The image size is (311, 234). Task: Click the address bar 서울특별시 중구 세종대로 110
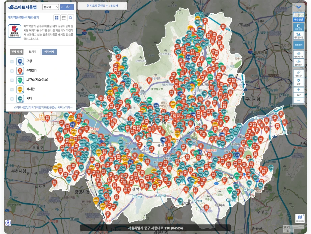tap(155, 228)
